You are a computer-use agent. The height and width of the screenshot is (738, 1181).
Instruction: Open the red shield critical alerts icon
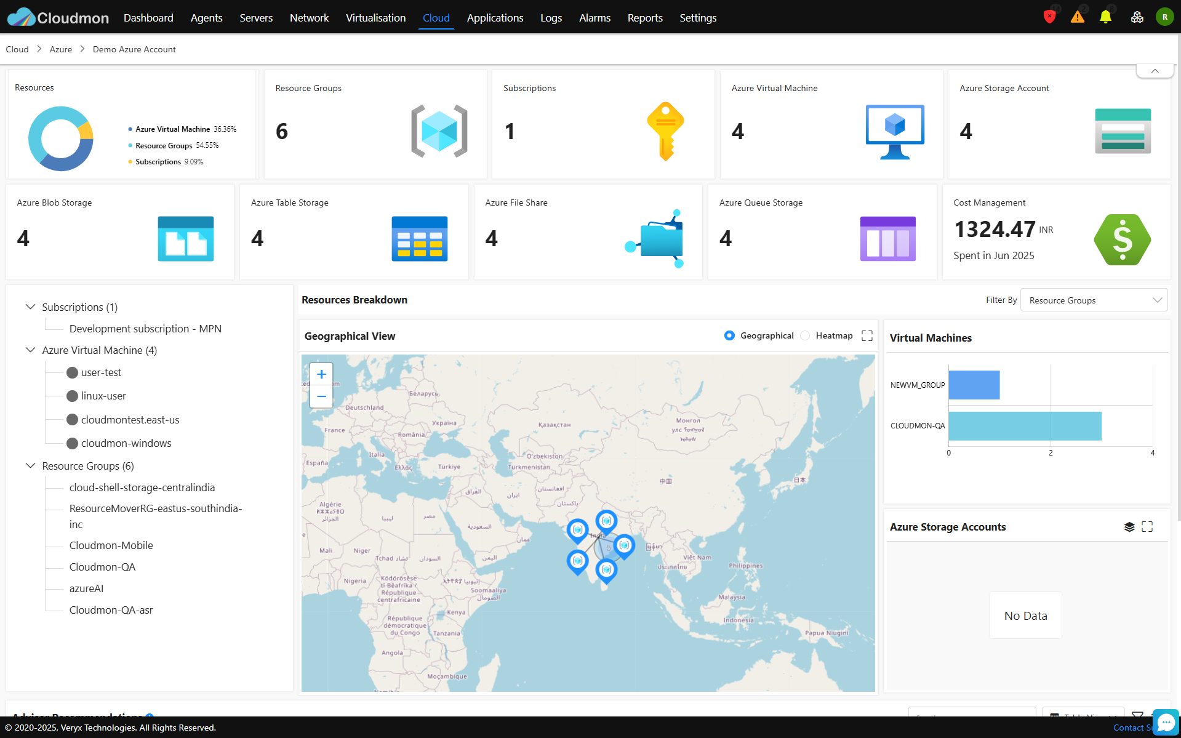coord(1050,17)
